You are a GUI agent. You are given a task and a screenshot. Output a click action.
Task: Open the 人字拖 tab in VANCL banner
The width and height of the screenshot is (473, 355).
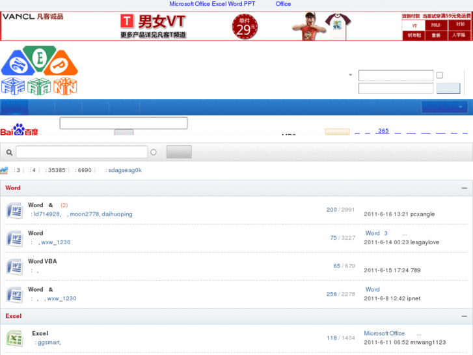(460, 35)
